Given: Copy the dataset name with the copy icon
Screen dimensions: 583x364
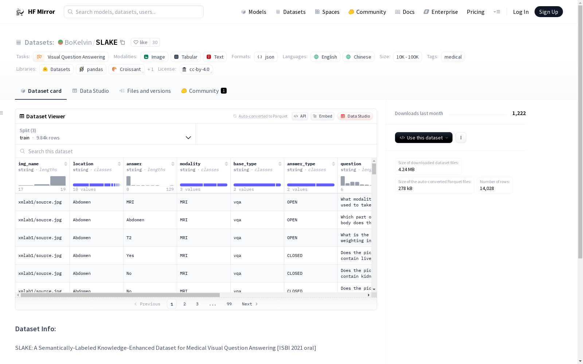Looking at the screenshot, I should 123,43.
